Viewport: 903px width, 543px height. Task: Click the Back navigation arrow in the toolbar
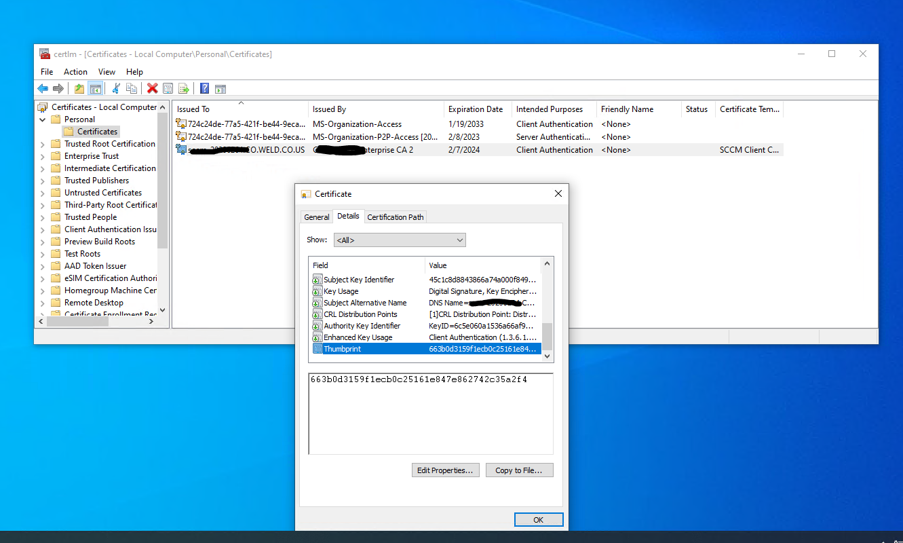(x=43, y=88)
